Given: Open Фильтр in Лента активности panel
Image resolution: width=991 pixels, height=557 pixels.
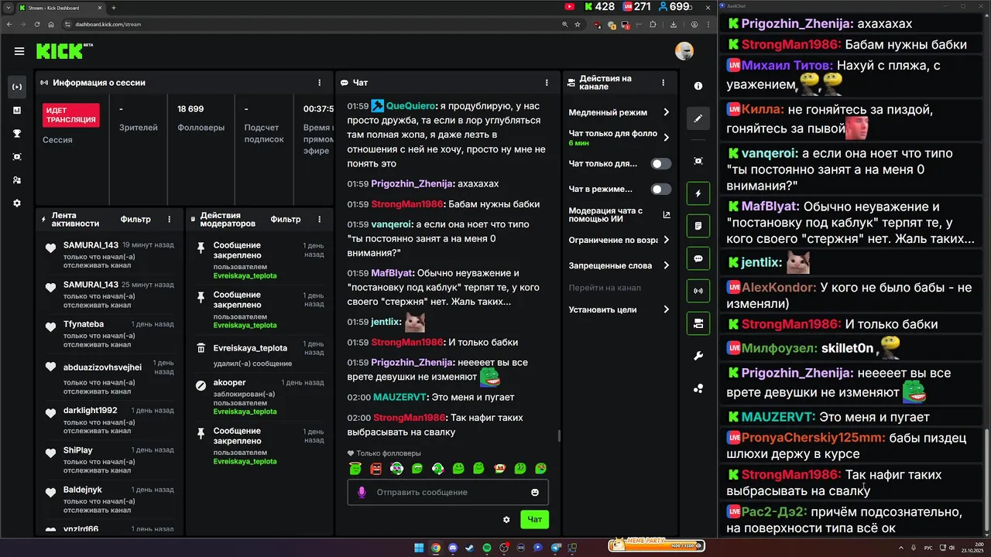Looking at the screenshot, I should point(135,220).
